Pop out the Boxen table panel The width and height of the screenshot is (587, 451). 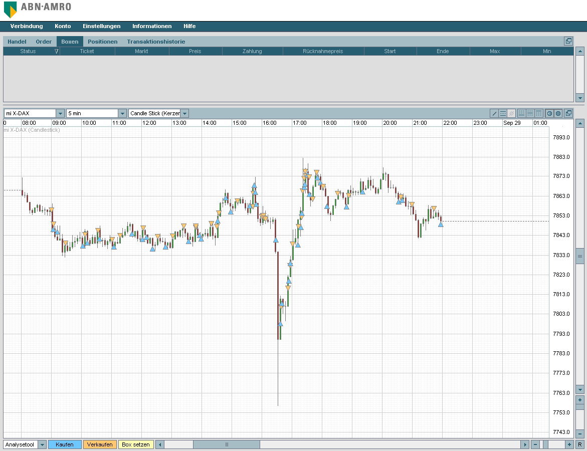[x=568, y=41]
